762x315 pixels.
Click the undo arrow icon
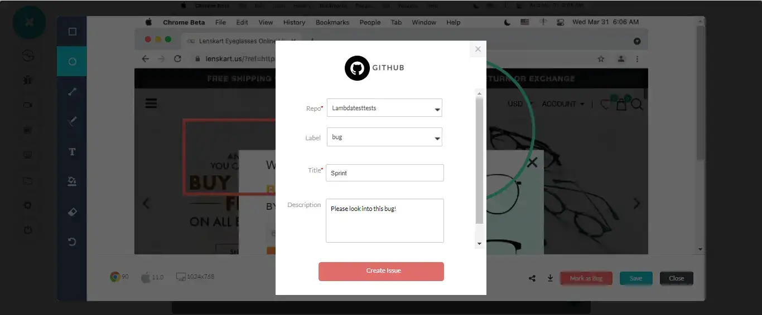(x=72, y=242)
